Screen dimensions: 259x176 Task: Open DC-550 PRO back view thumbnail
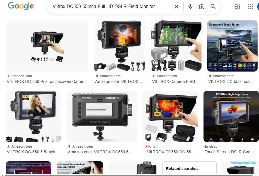point(102,116)
